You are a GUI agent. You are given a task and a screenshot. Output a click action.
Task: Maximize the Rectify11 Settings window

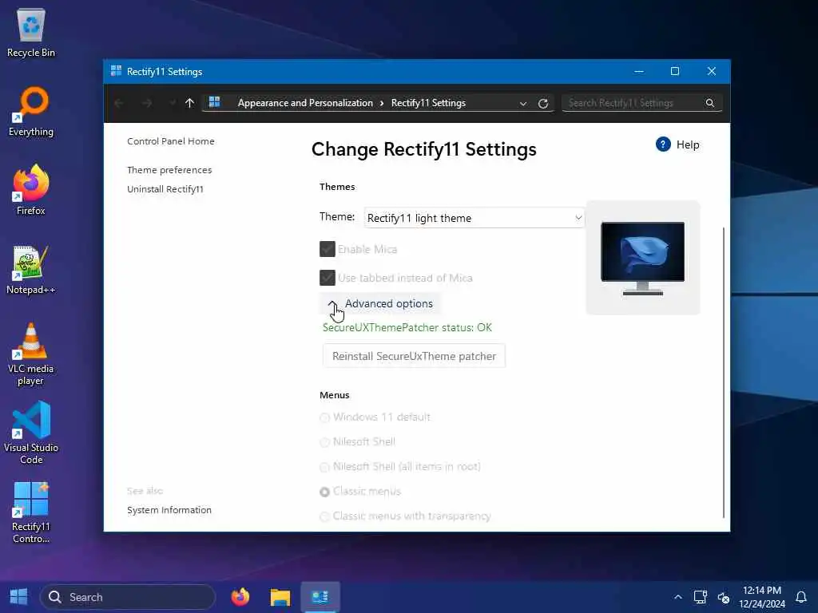[674, 71]
